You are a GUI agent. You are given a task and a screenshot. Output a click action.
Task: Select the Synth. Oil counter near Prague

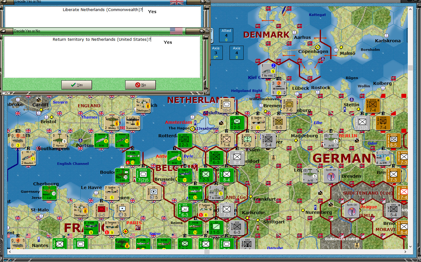pos(352,211)
